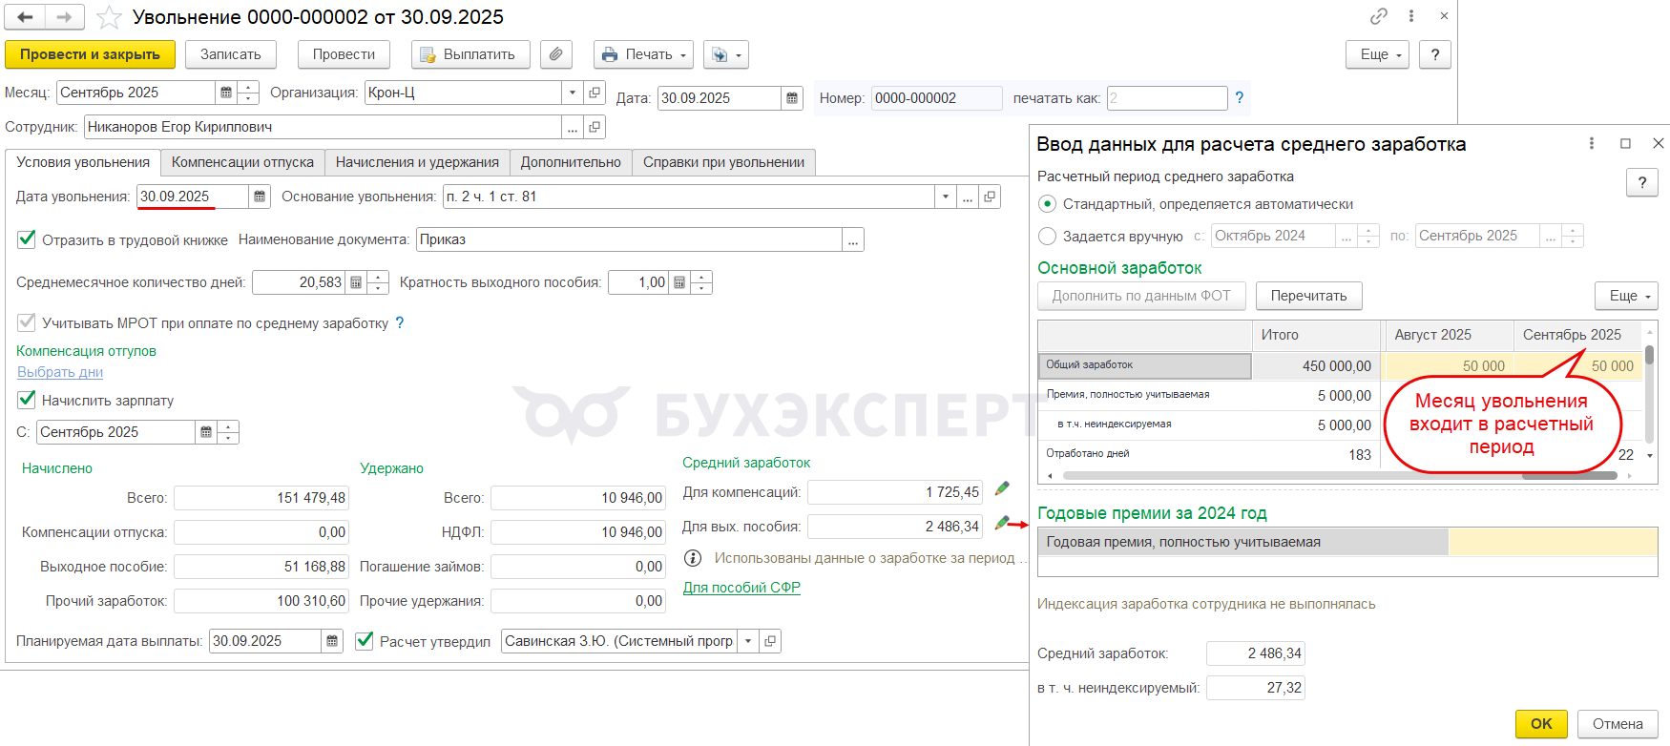Open Основание увольнения record icon
1670x746 pixels.
pyautogui.click(x=990, y=197)
